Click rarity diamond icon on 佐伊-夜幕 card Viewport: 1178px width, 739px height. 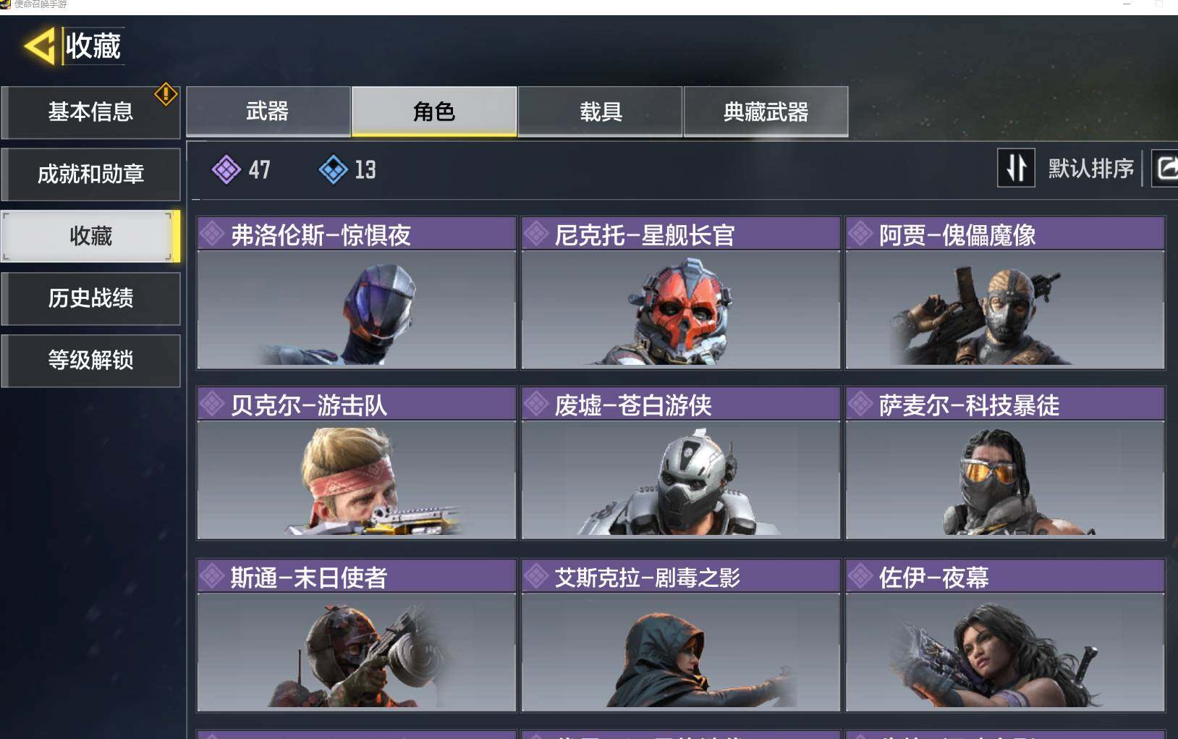[861, 577]
